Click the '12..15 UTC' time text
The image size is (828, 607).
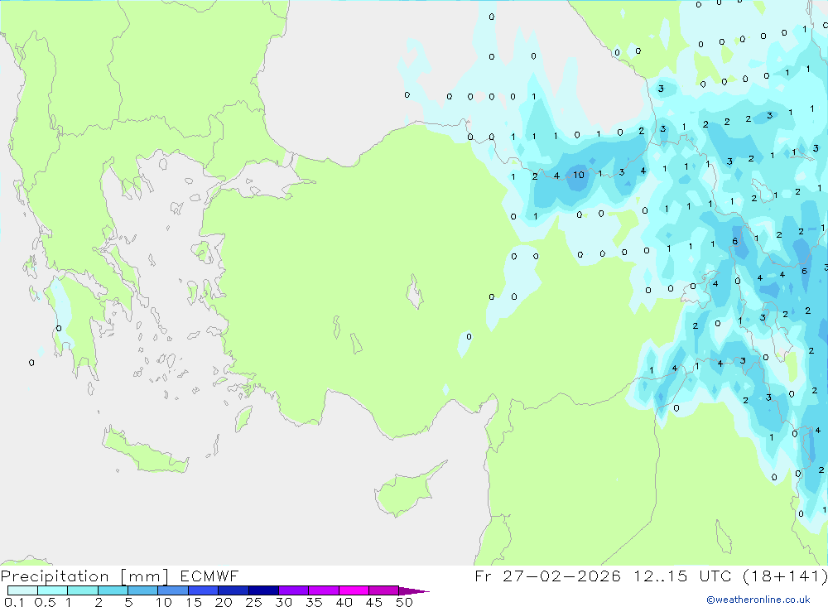click(682, 576)
